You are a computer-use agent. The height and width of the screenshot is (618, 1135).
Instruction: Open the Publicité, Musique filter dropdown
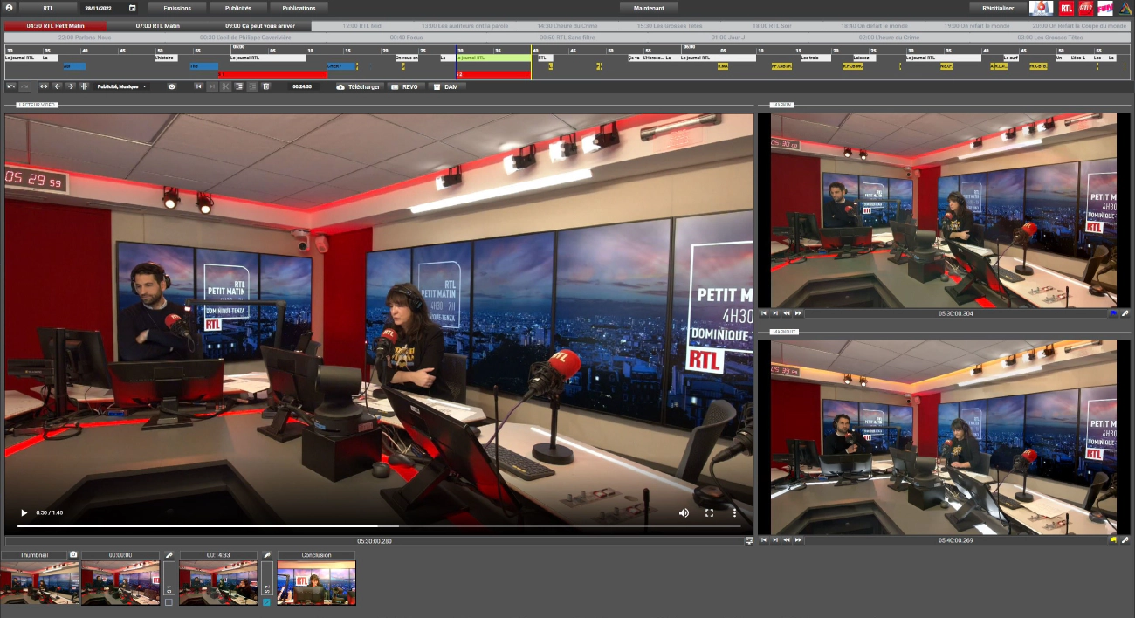pyautogui.click(x=121, y=86)
